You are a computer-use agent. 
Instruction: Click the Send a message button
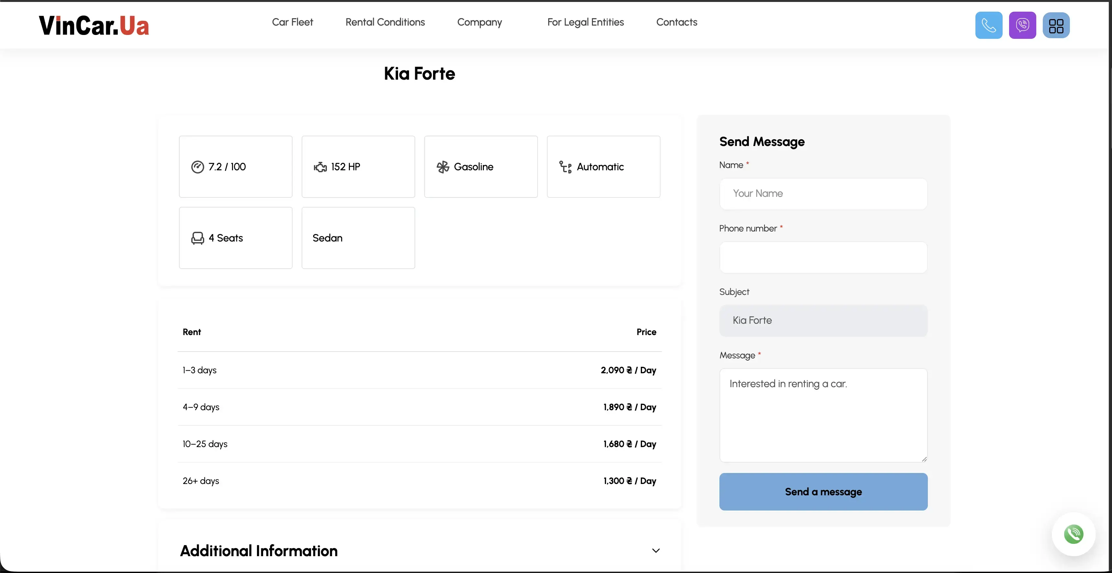pyautogui.click(x=823, y=492)
